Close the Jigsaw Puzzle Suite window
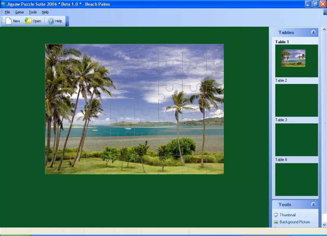Image resolution: width=327 pixels, height=236 pixels. pos(323,4)
